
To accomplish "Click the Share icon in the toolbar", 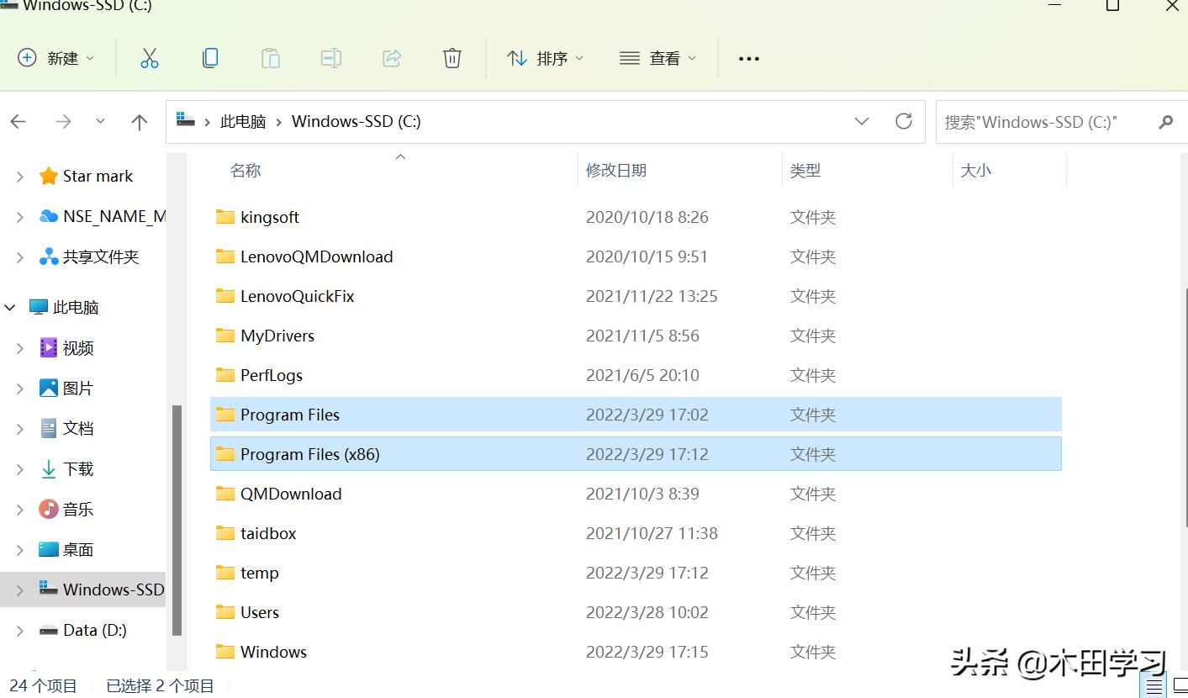I will tap(391, 57).
